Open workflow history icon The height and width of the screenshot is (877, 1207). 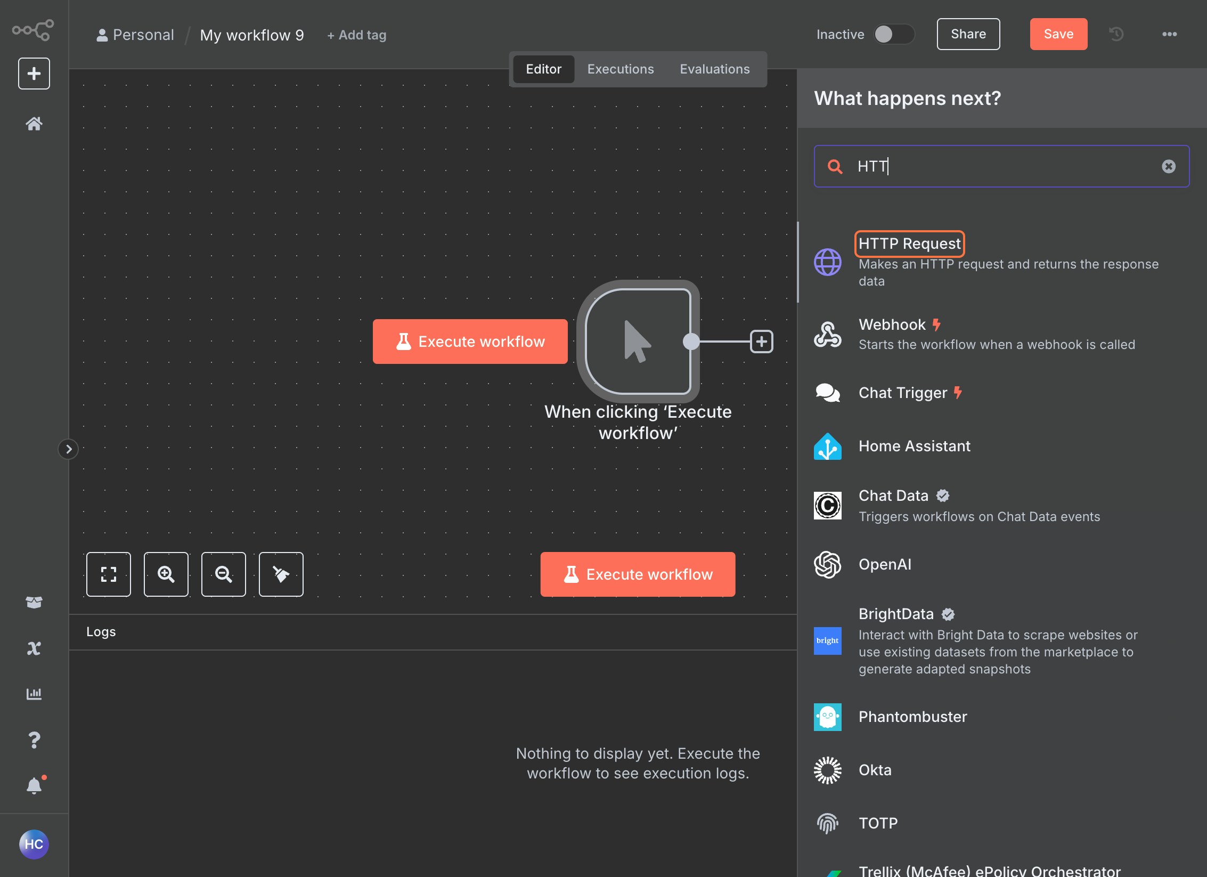coord(1116,34)
